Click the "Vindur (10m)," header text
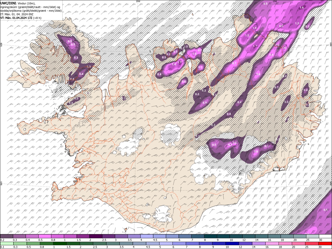The width and height of the screenshot is (332, 249). [26, 3]
